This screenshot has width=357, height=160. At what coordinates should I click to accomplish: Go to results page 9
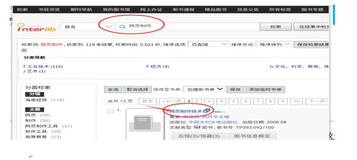283,101
